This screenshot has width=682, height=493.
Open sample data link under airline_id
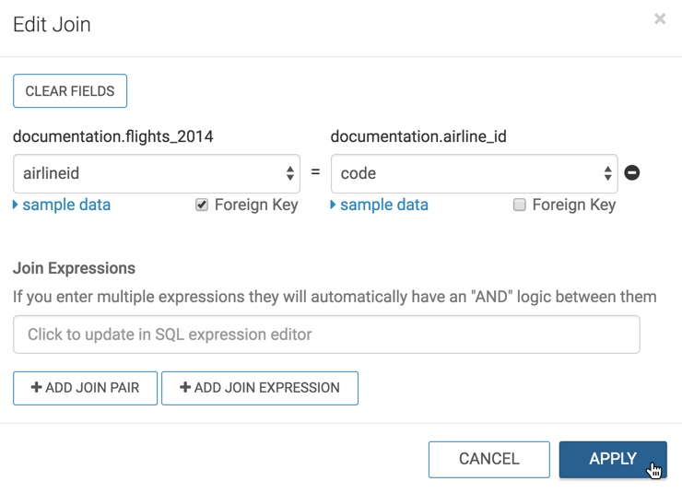[383, 205]
